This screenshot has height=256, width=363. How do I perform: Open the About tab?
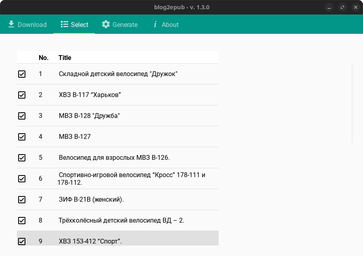click(166, 25)
